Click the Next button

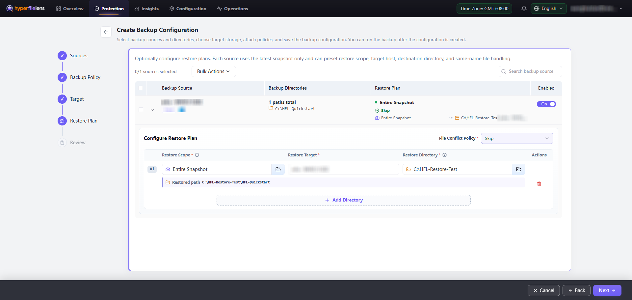tap(607, 290)
